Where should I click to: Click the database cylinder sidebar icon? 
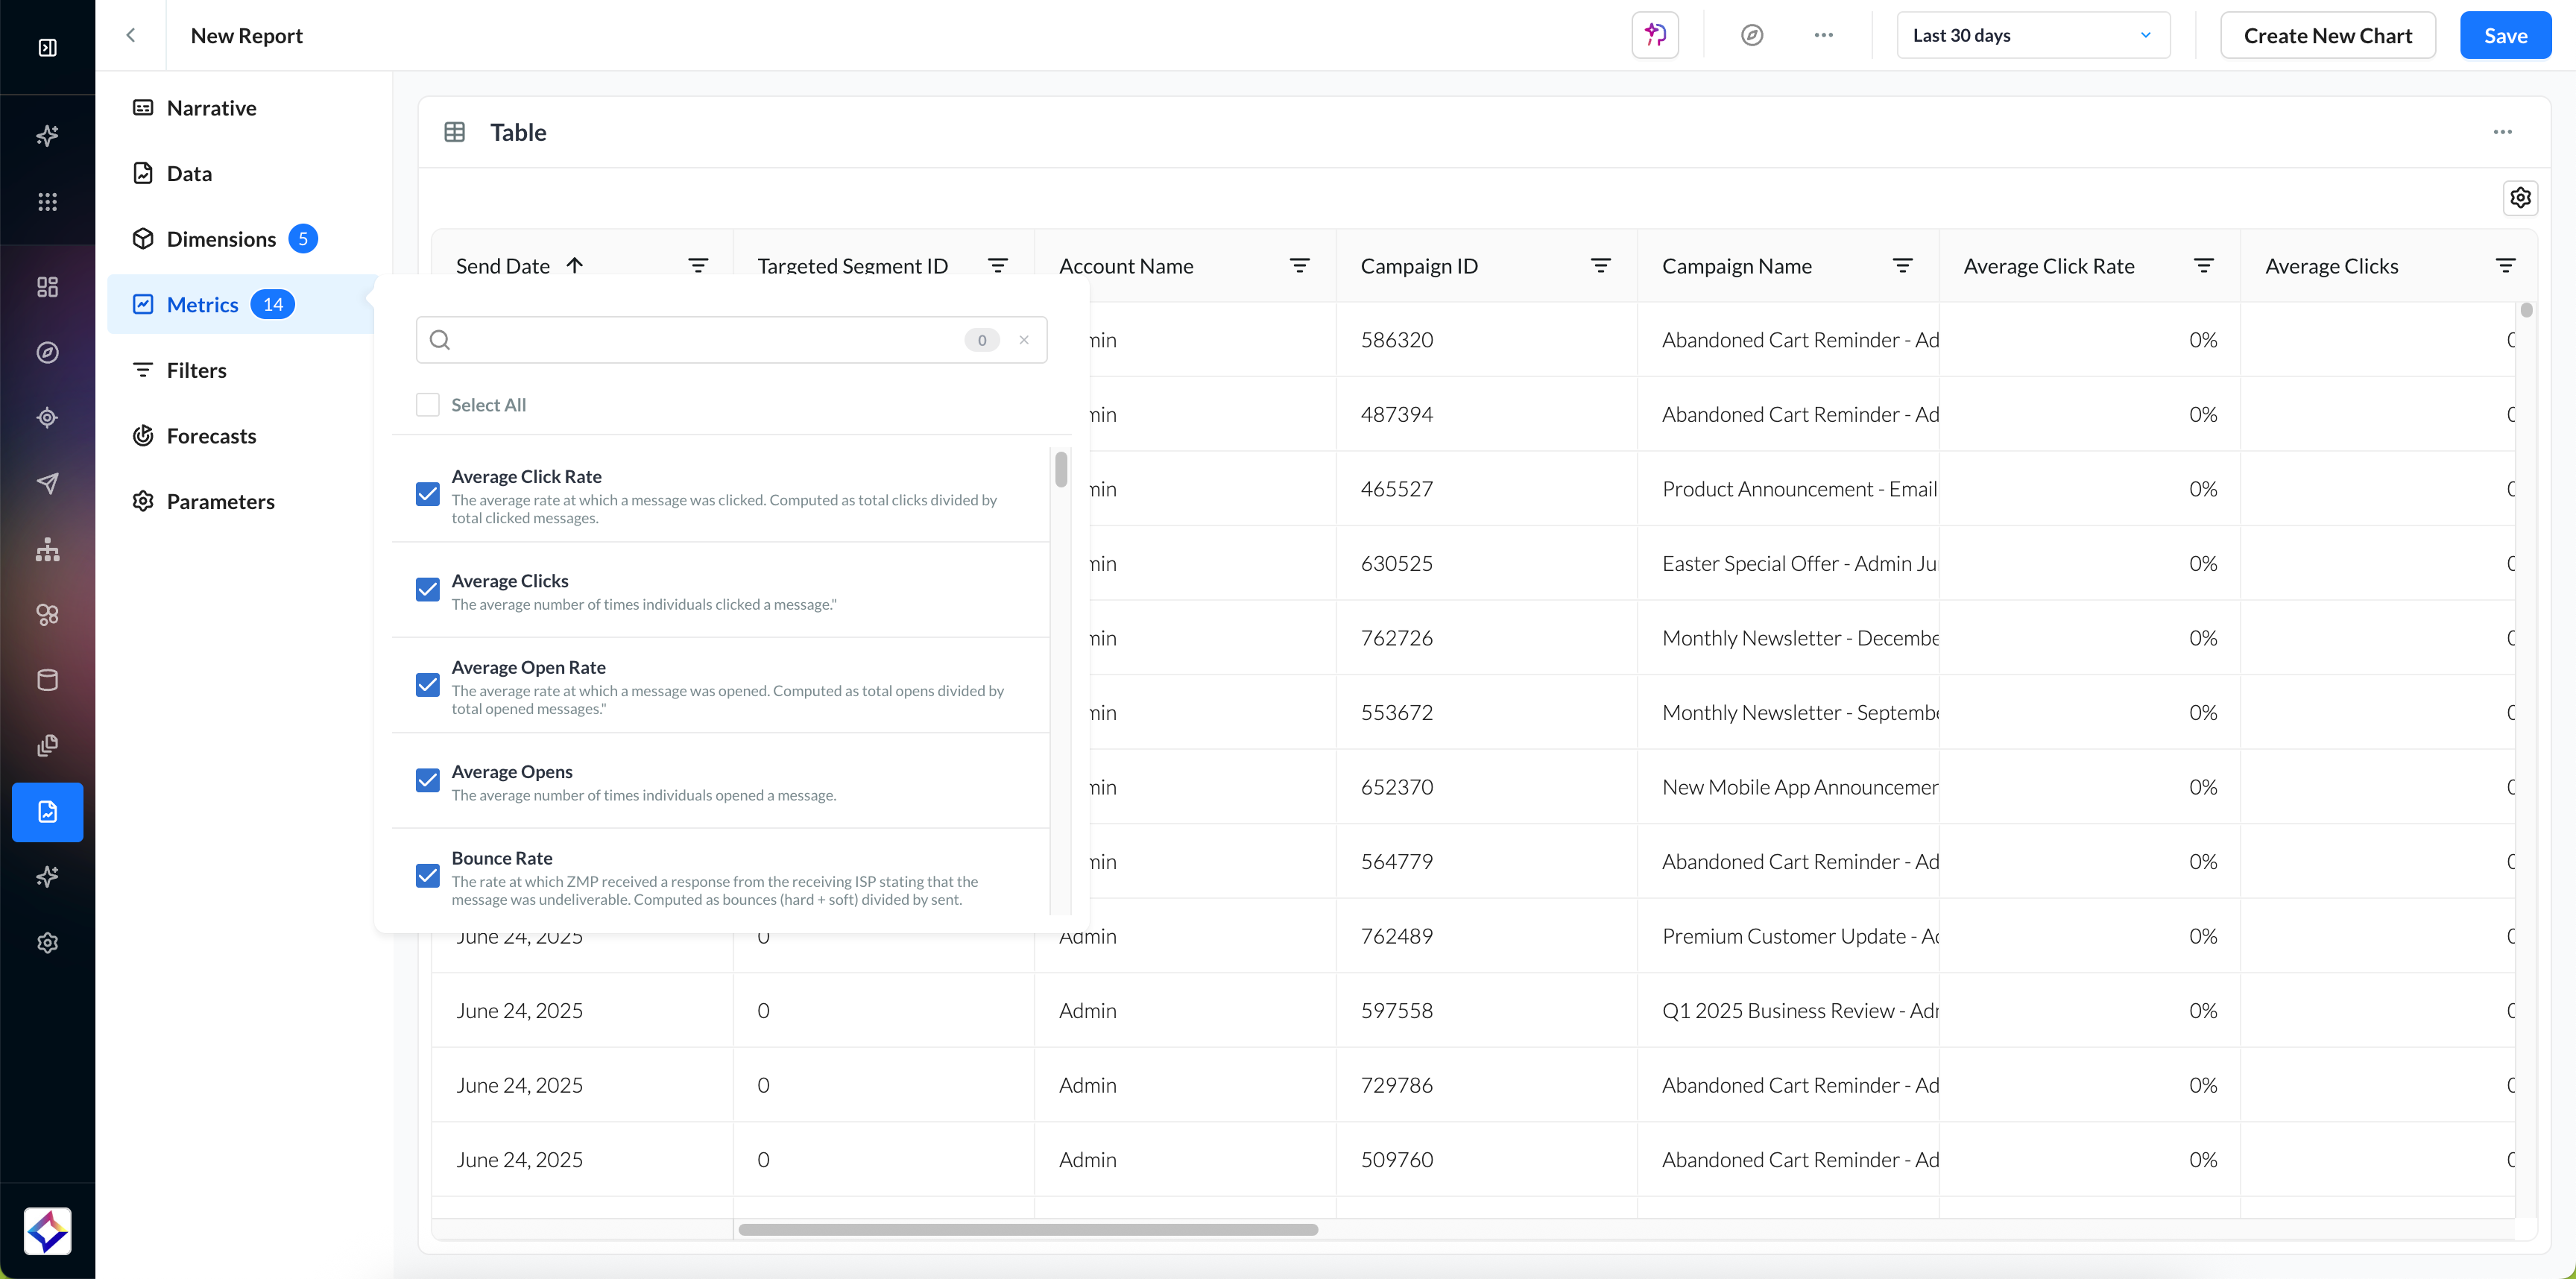tap(47, 680)
